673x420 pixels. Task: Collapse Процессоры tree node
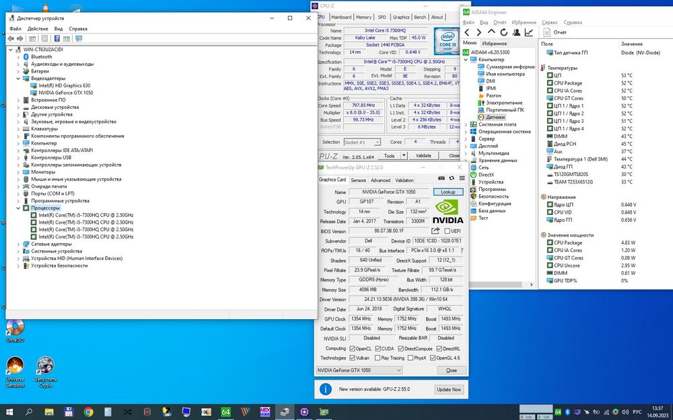point(18,208)
